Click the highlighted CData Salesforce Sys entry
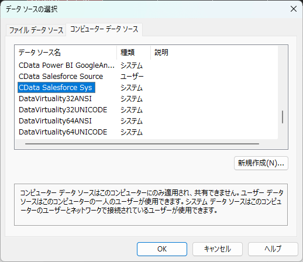This screenshot has width=303, height=262. coord(56,88)
